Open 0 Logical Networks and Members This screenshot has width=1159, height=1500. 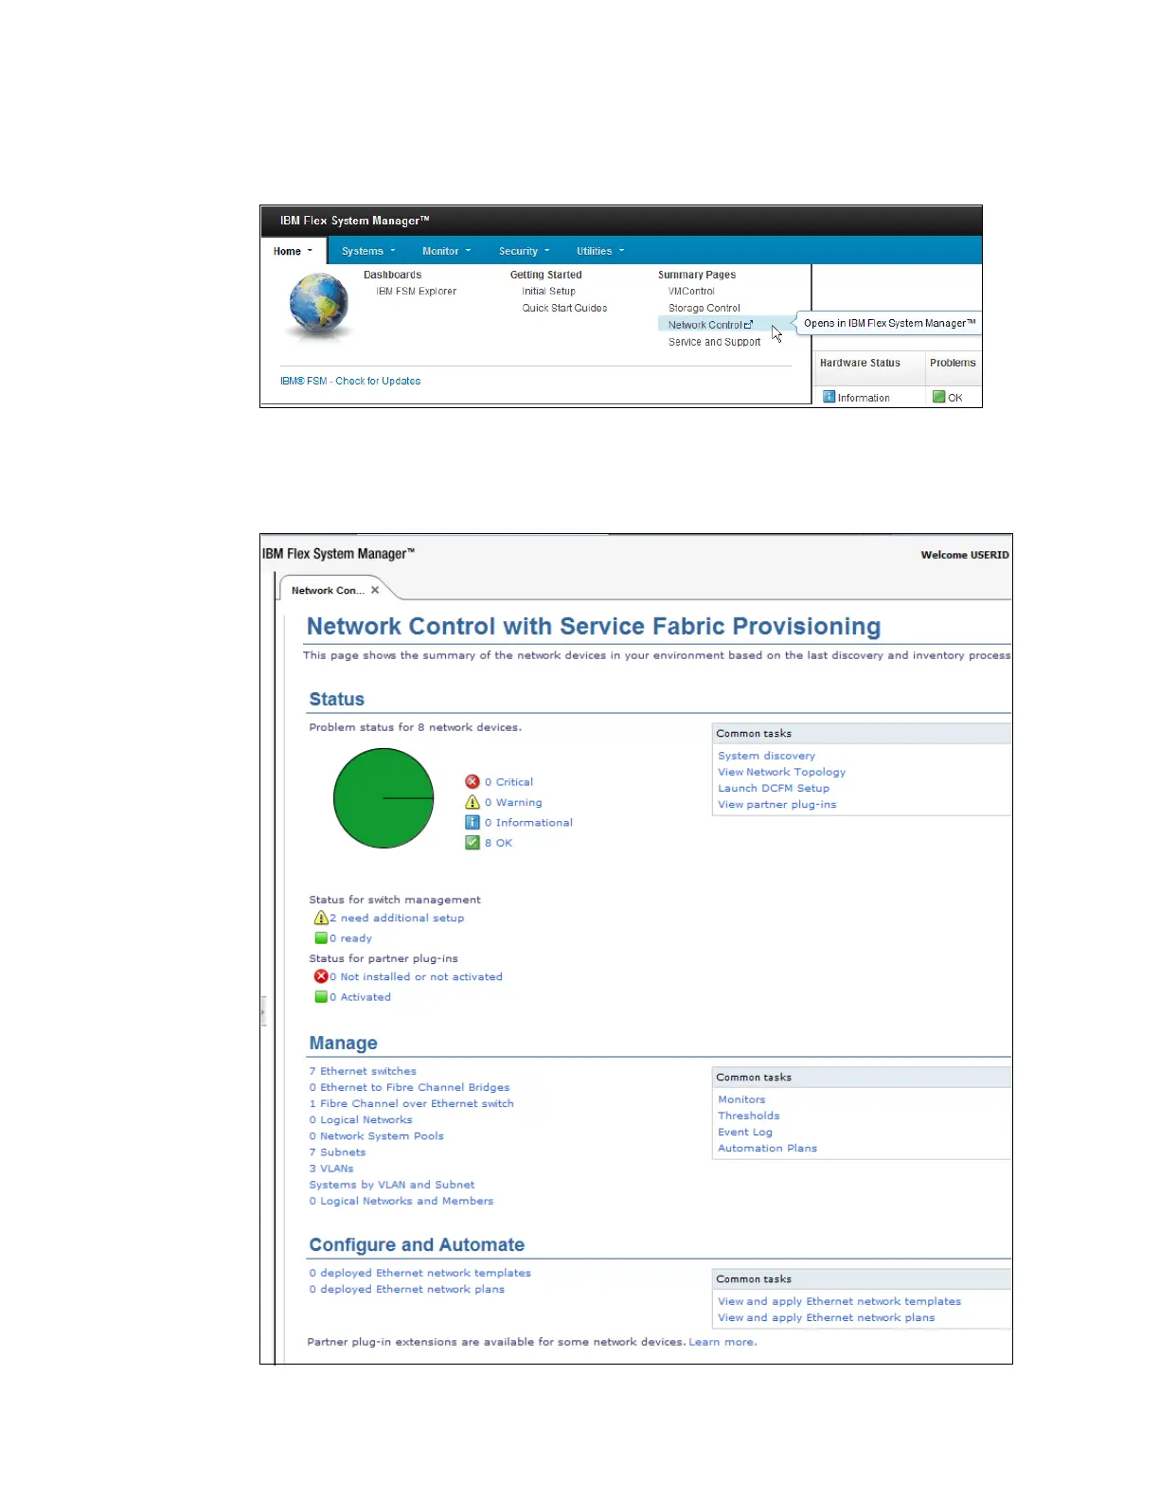tap(401, 1200)
